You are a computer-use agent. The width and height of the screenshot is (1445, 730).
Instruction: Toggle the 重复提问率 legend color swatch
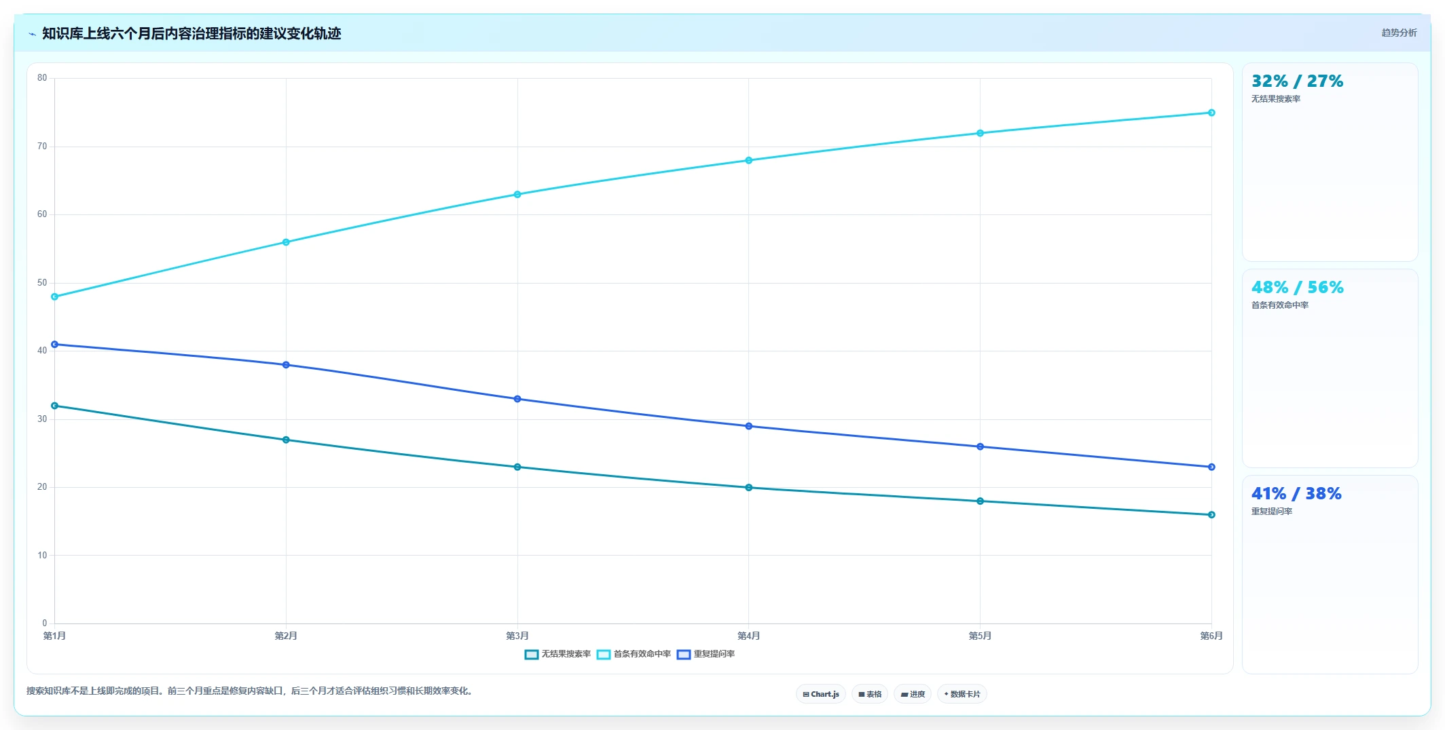pos(684,654)
